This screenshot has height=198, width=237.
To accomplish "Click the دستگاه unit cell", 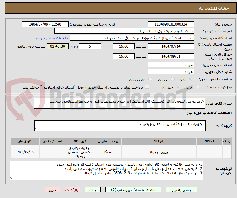I will tap(108, 152).
